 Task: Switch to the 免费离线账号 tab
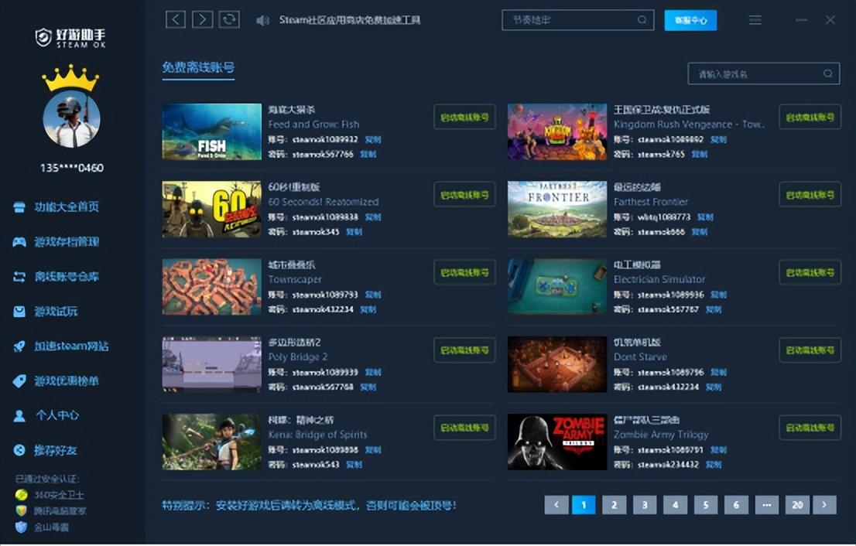coord(198,68)
